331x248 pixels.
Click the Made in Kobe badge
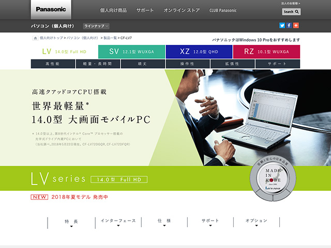click(273, 178)
